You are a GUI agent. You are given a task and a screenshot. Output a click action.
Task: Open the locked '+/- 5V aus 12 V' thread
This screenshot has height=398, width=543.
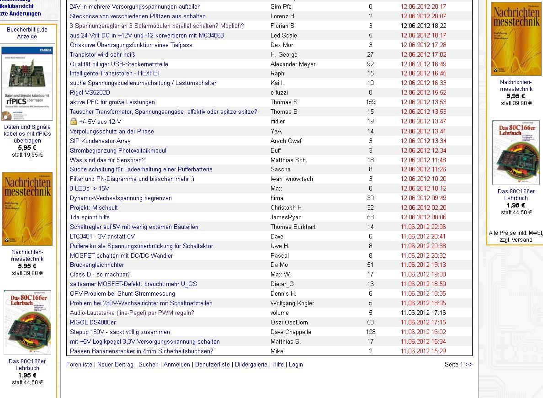100,122
